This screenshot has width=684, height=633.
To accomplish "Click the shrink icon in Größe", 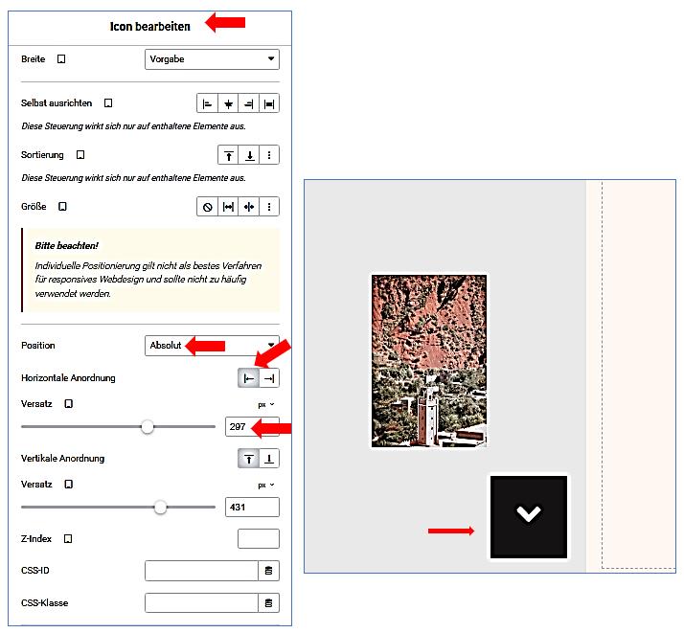I will tap(249, 207).
